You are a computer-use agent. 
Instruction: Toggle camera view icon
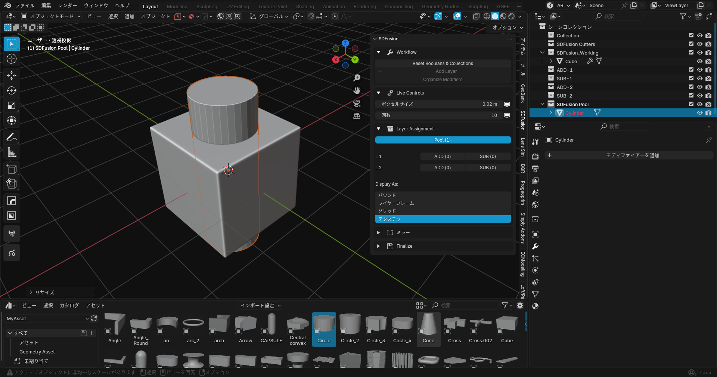click(x=357, y=103)
